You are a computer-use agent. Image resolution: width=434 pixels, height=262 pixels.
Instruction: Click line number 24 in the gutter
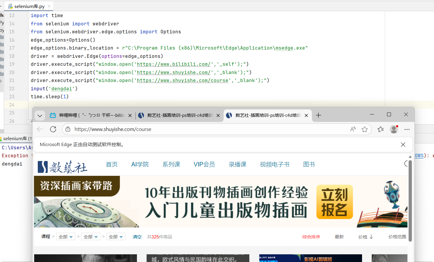click(x=12, y=105)
